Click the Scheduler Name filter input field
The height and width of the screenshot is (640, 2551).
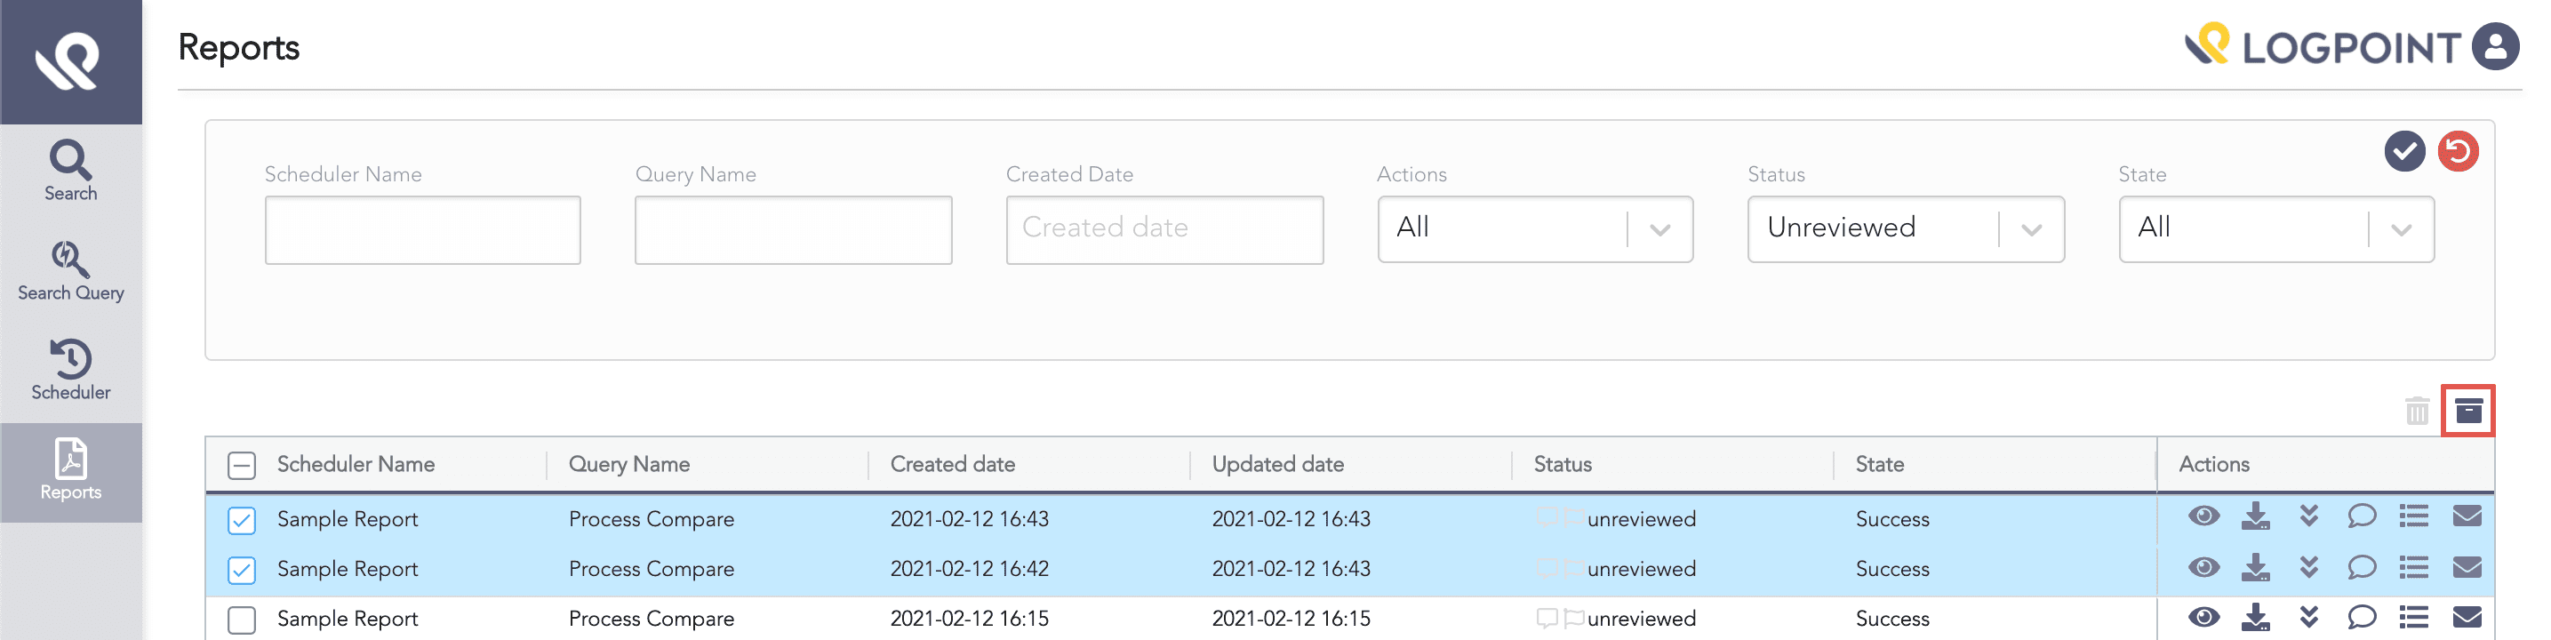tap(423, 230)
